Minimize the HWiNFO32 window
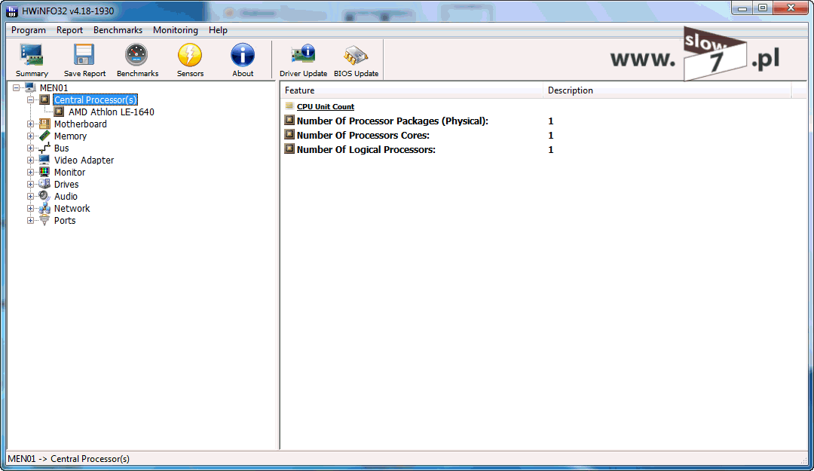814x471 pixels. (x=743, y=8)
